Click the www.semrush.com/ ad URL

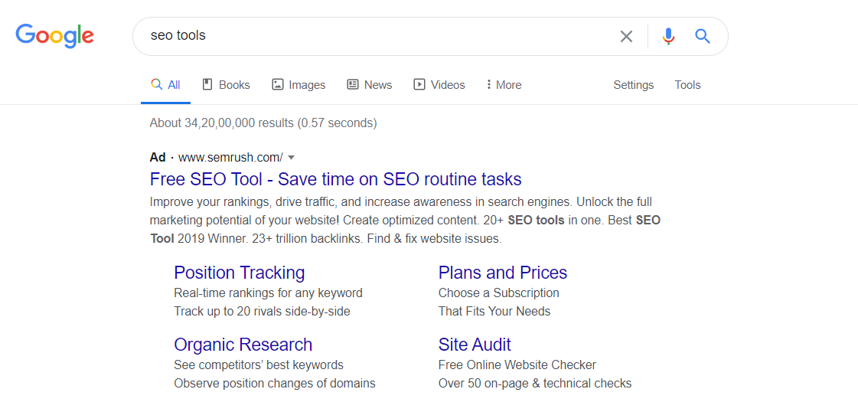(231, 158)
